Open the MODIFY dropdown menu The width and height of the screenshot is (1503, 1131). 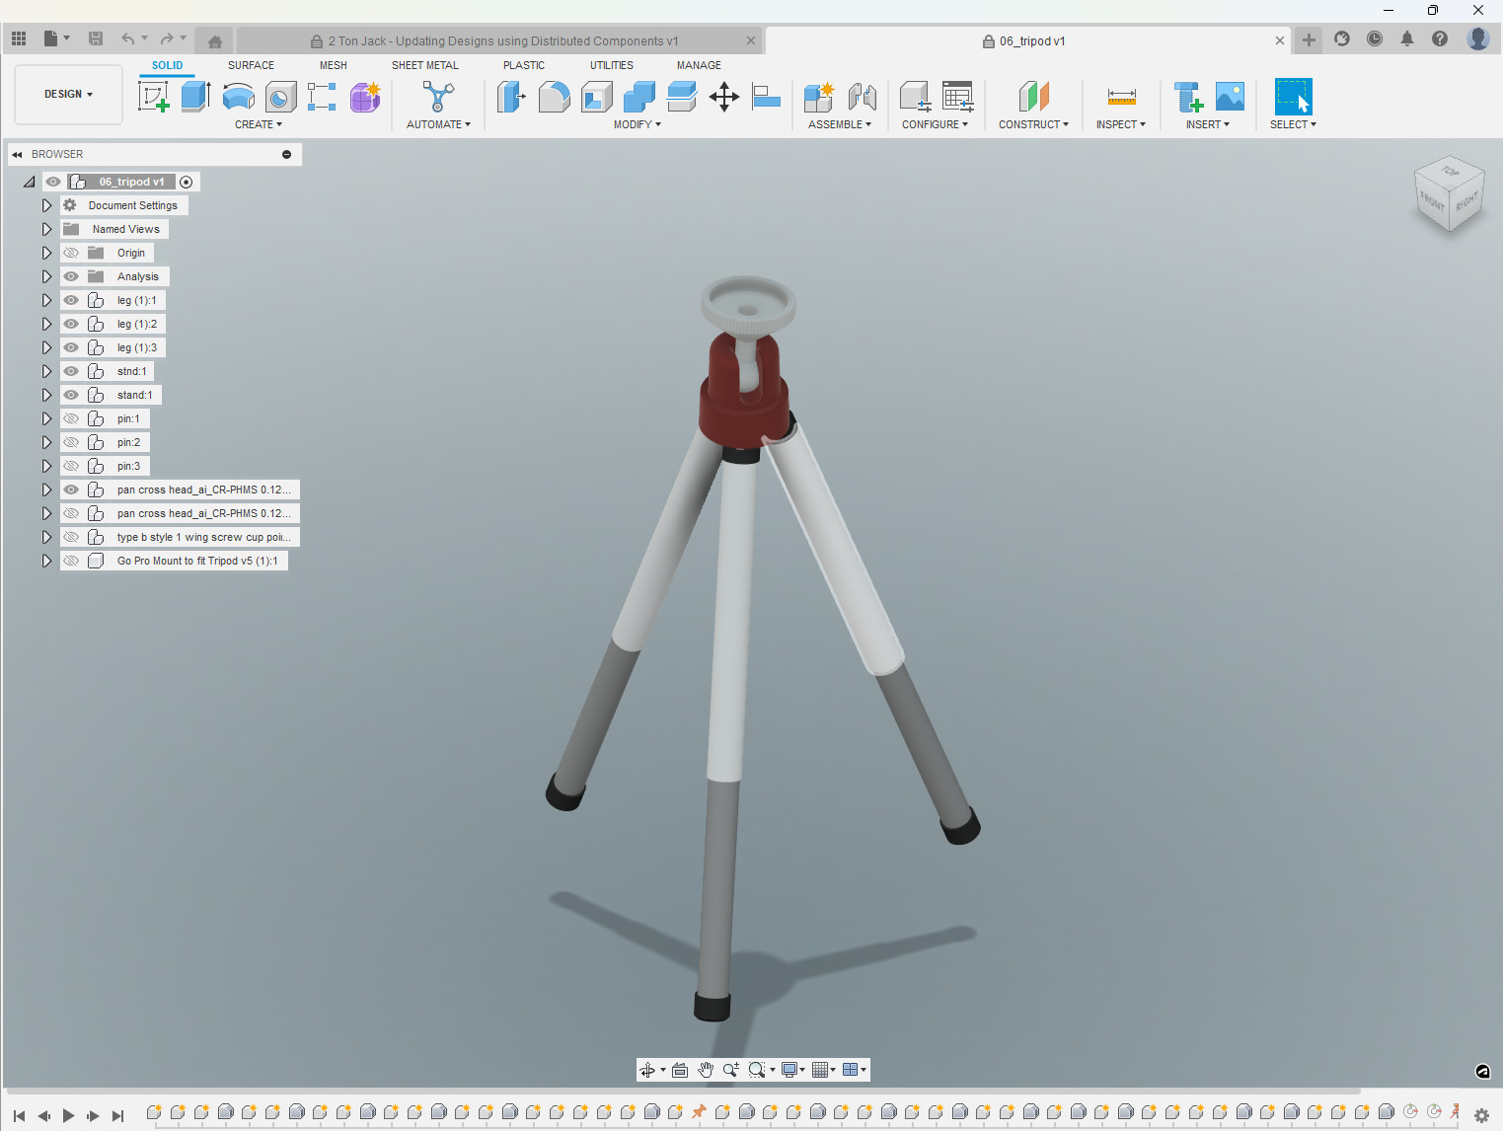[x=637, y=124]
